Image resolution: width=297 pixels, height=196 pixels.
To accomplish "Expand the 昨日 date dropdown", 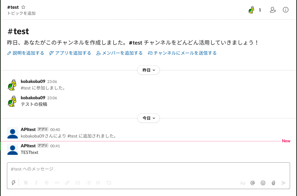I will click(x=148, y=70).
